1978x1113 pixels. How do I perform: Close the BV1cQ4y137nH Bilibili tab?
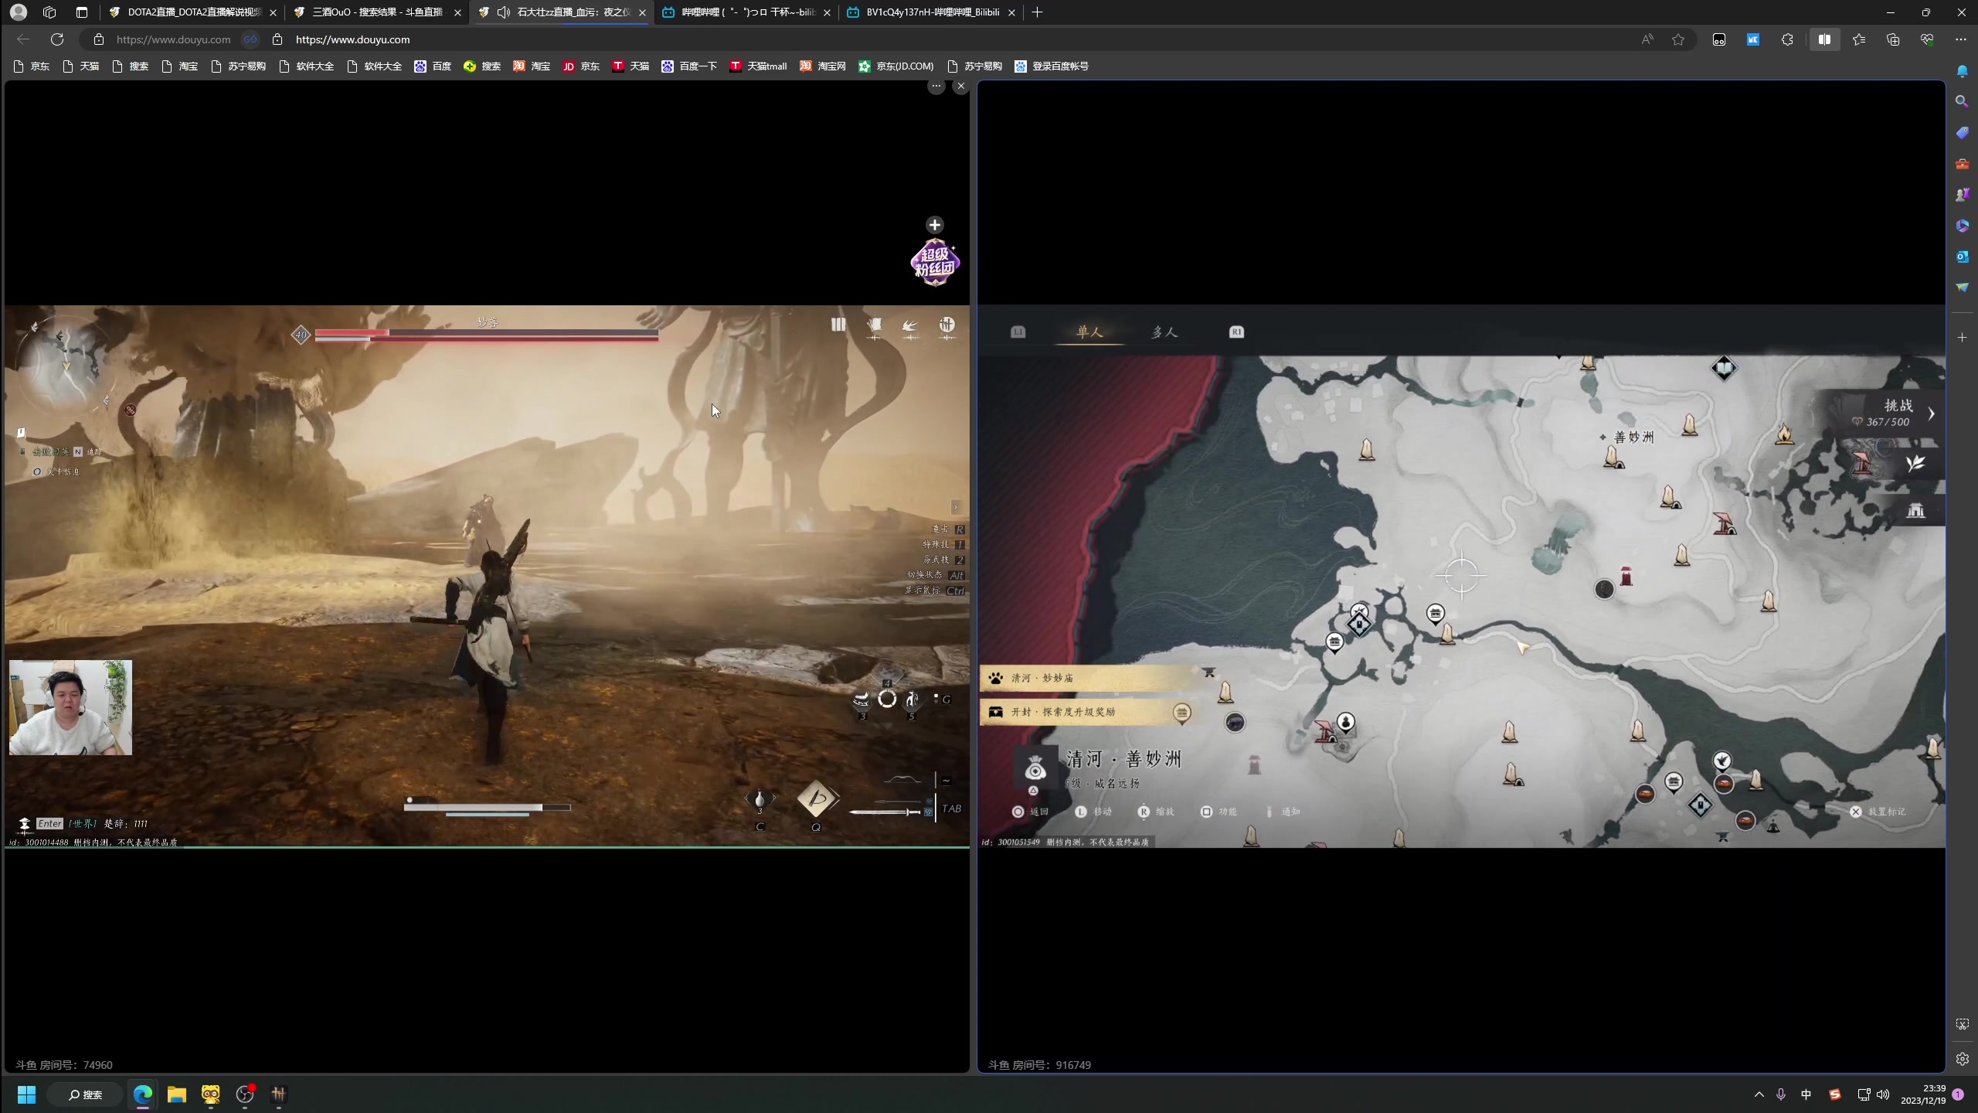(1011, 12)
